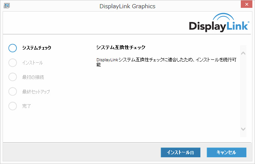Click the DisplayLink app icon in title bar
The image size is (255, 164).
coord(7,6)
